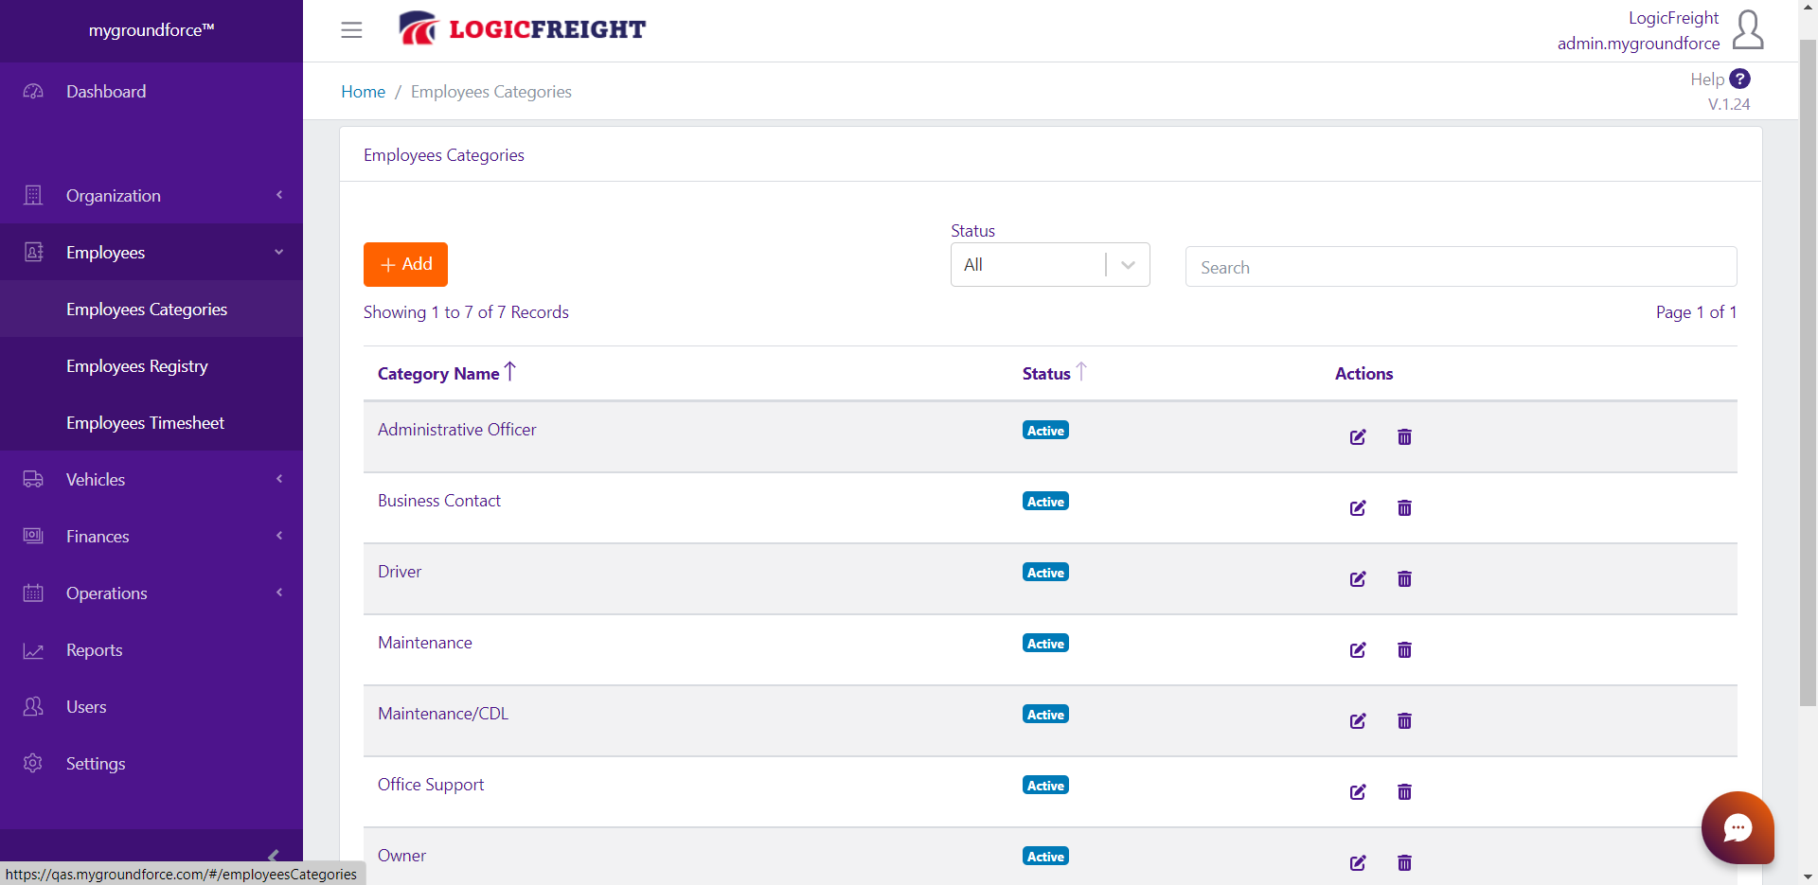Viewport: 1818px width, 885px height.
Task: Click the Help link text
Action: [1707, 80]
